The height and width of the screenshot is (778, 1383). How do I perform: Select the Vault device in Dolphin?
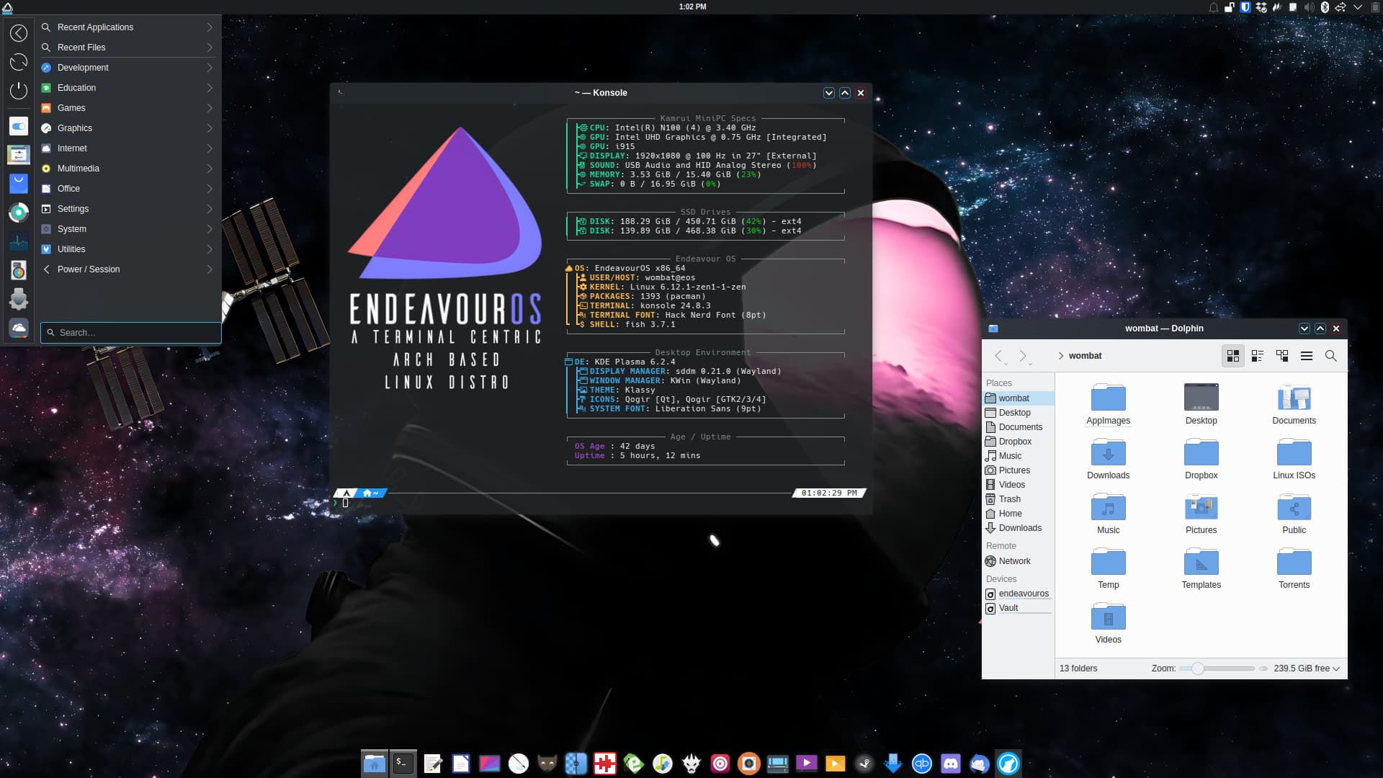click(1018, 608)
